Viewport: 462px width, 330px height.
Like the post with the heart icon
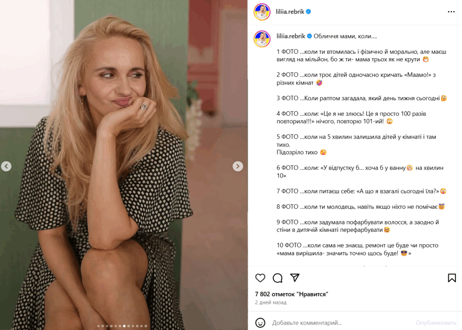tap(260, 278)
